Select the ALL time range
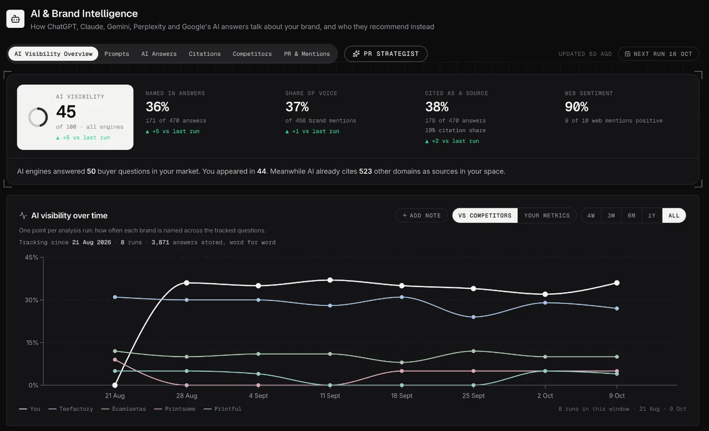The width and height of the screenshot is (709, 431). tap(674, 215)
